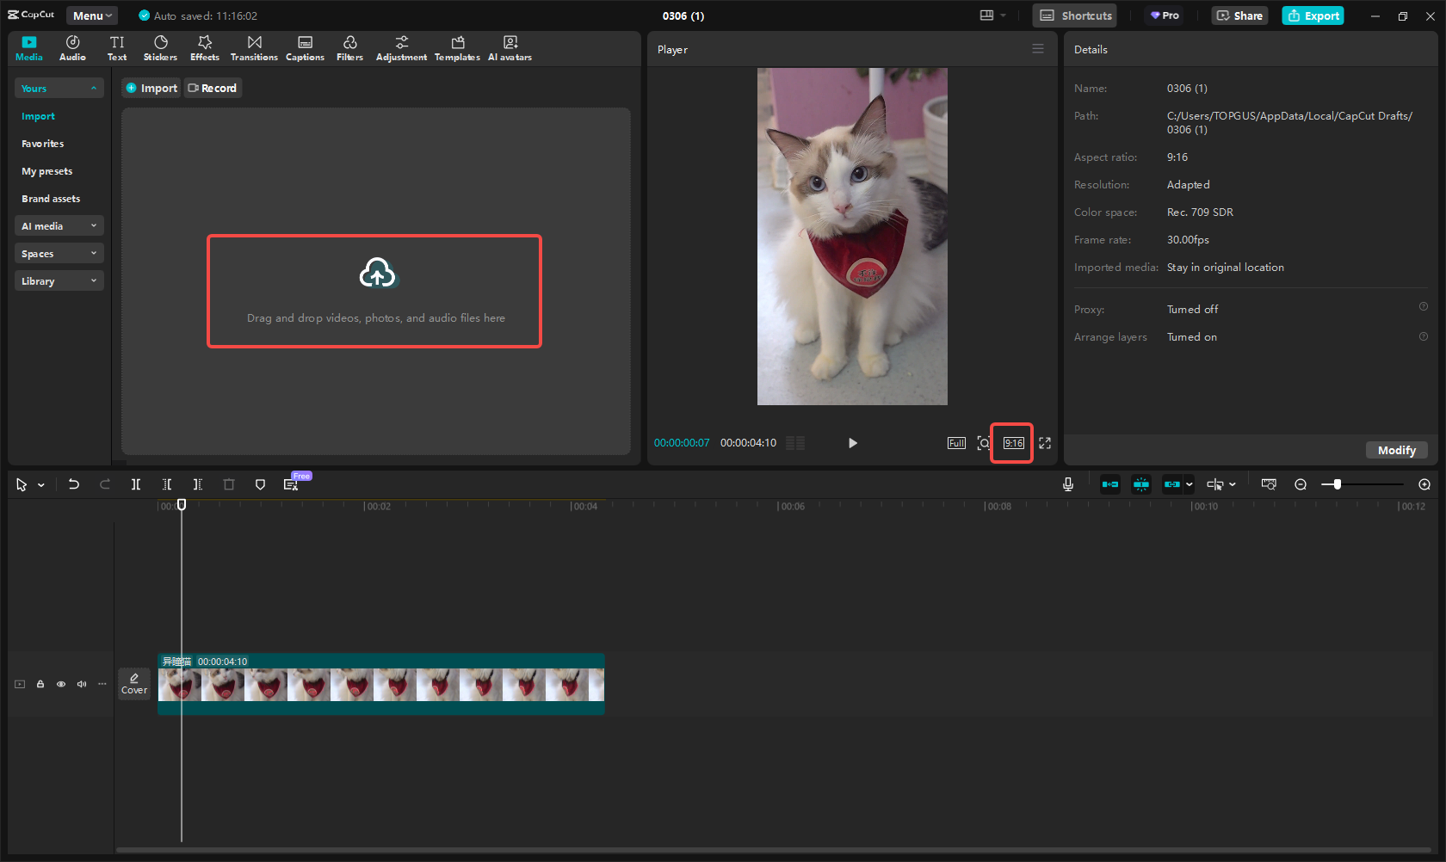Click the Split tool in timeline toolbar
The height and width of the screenshot is (862, 1446).
point(136,484)
